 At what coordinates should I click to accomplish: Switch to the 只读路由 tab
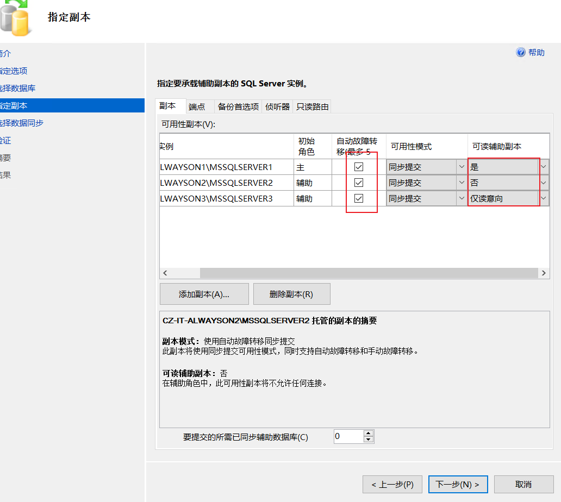[x=312, y=106]
